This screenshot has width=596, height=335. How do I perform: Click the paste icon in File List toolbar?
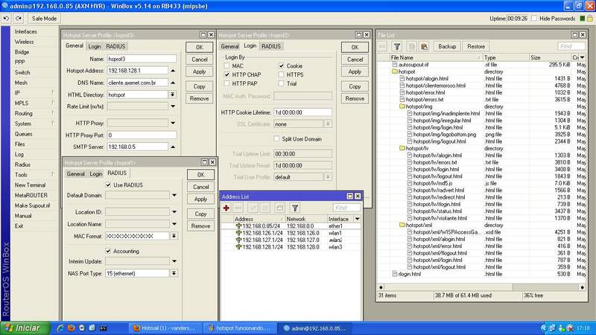pyautogui.click(x=423, y=46)
